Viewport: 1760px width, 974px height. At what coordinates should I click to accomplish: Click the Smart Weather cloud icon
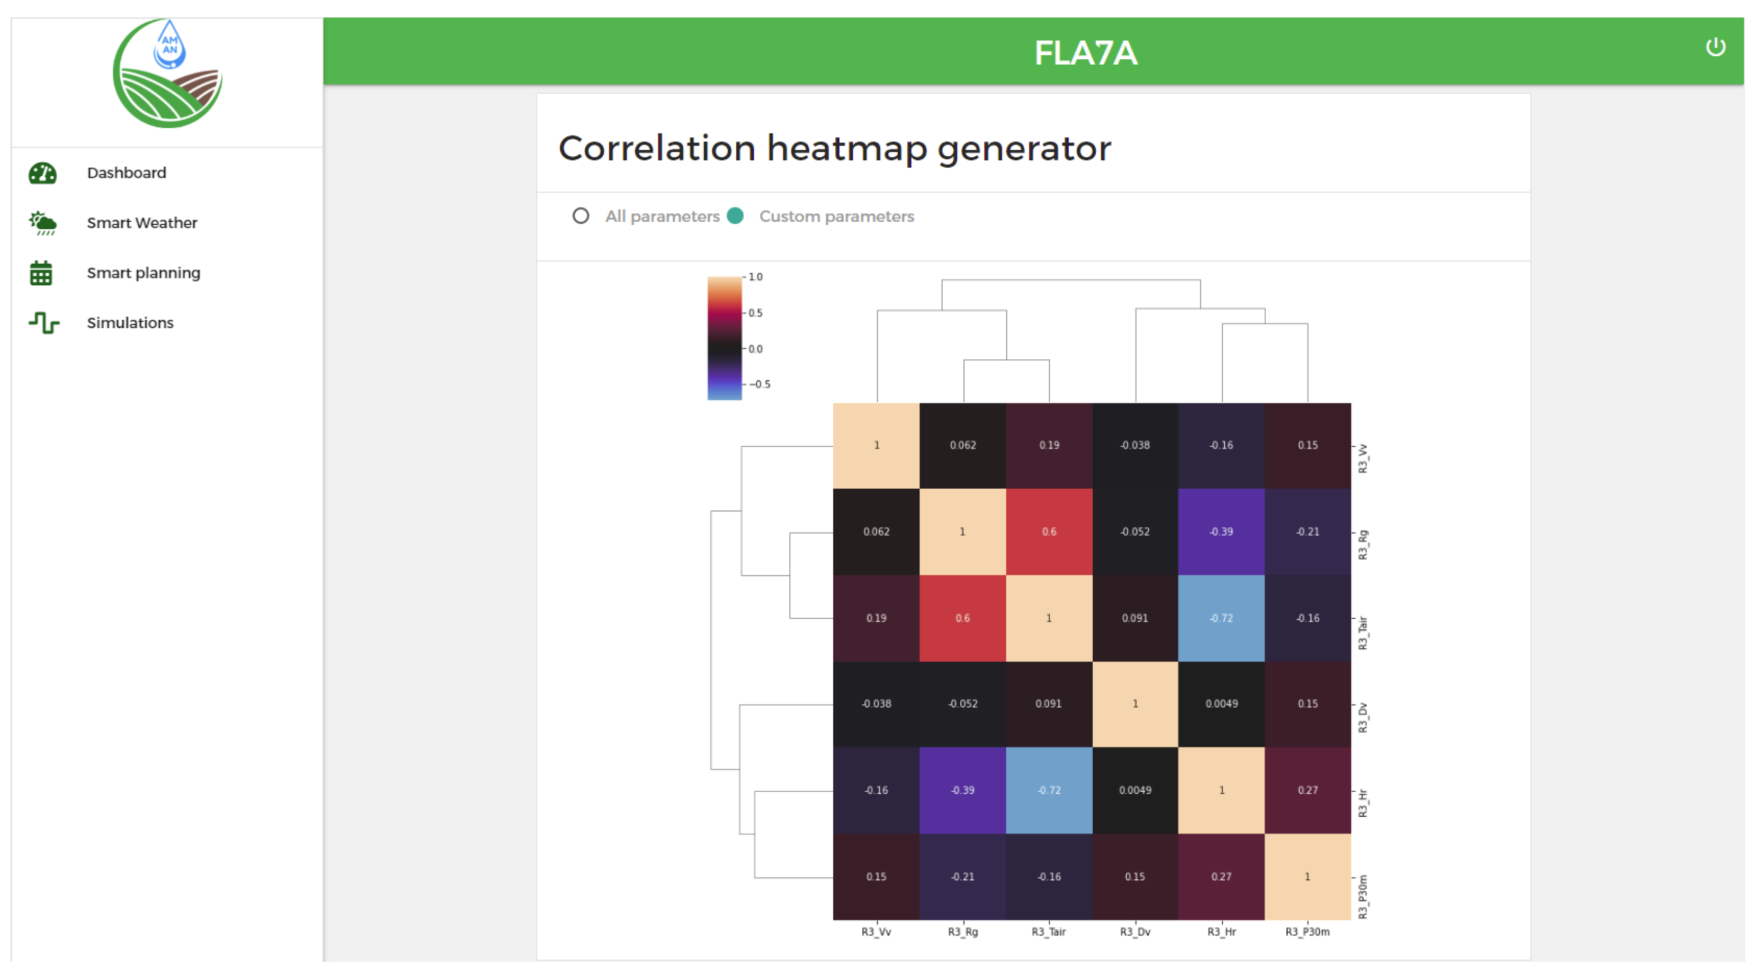click(42, 223)
